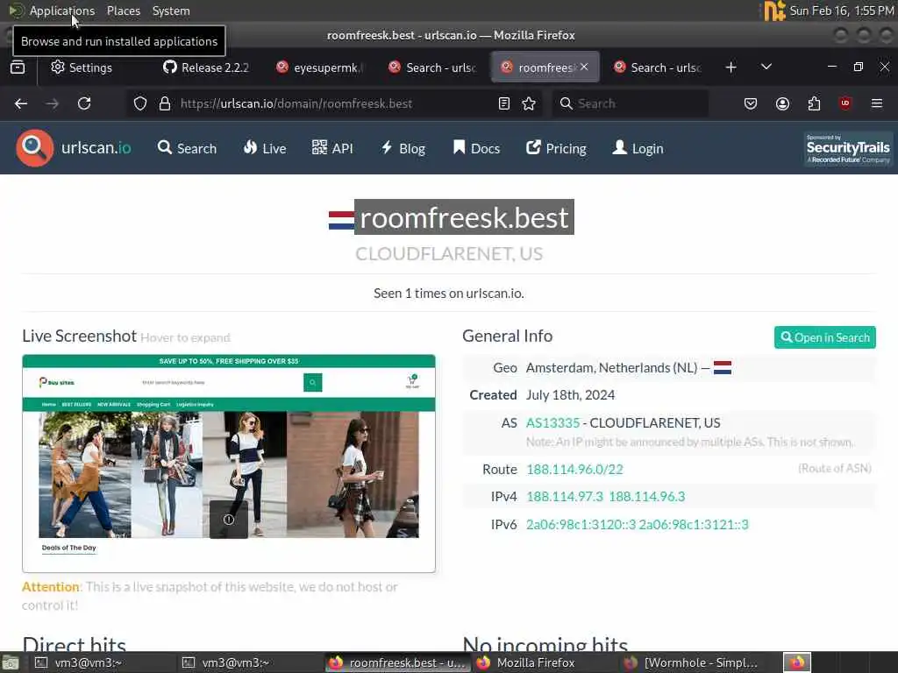Open the Applications menu

[x=62, y=11]
